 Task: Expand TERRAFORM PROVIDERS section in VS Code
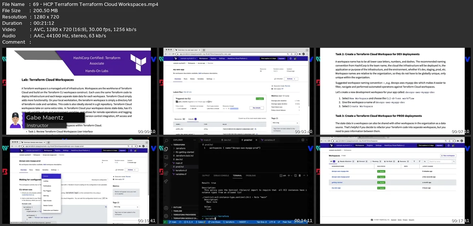[185, 215]
